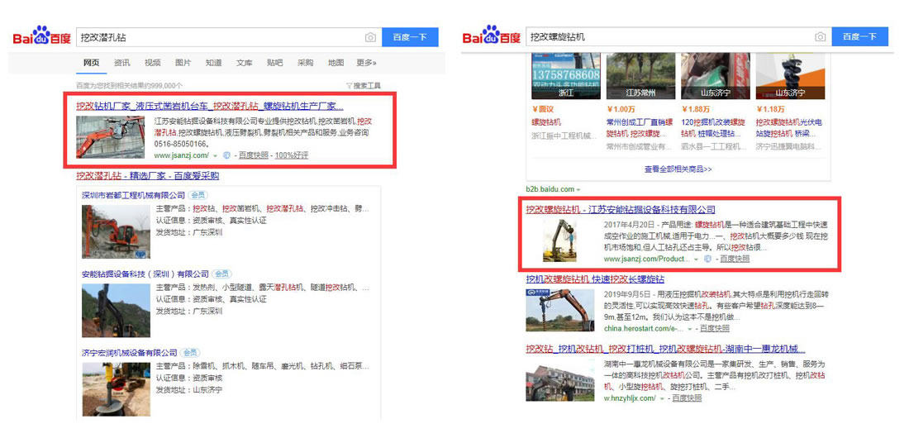Expand the dropdown arrow after www.jsanzj.com/ URL
Image resolution: width=909 pixels, height=438 pixels.
215,155
